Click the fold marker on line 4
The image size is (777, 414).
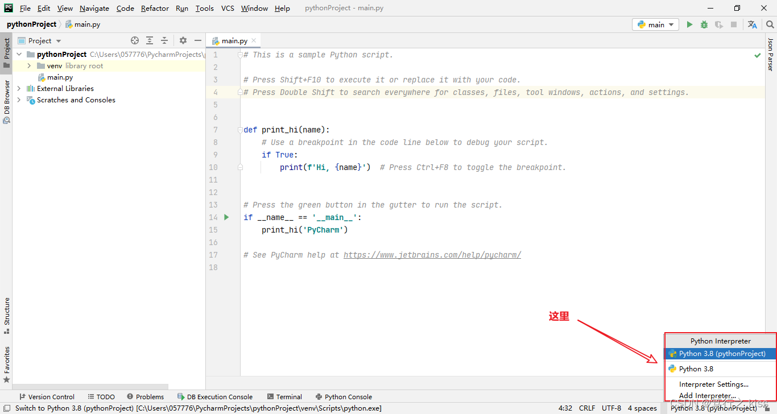tap(241, 92)
